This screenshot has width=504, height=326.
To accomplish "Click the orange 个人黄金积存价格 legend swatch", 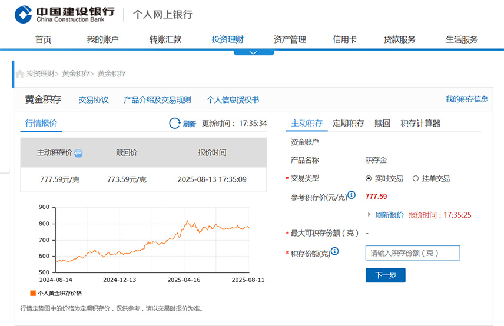I will click(x=33, y=293).
